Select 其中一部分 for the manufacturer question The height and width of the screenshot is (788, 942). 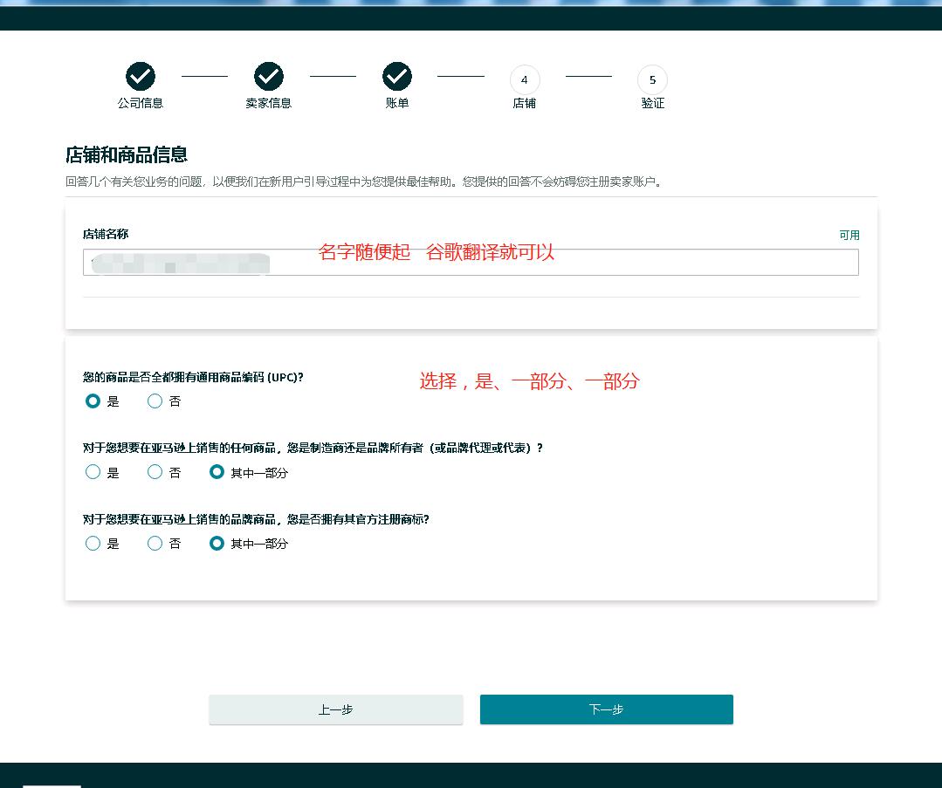point(217,472)
